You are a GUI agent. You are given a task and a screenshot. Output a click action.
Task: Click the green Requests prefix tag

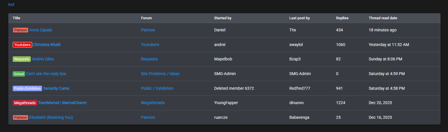click(x=22, y=59)
